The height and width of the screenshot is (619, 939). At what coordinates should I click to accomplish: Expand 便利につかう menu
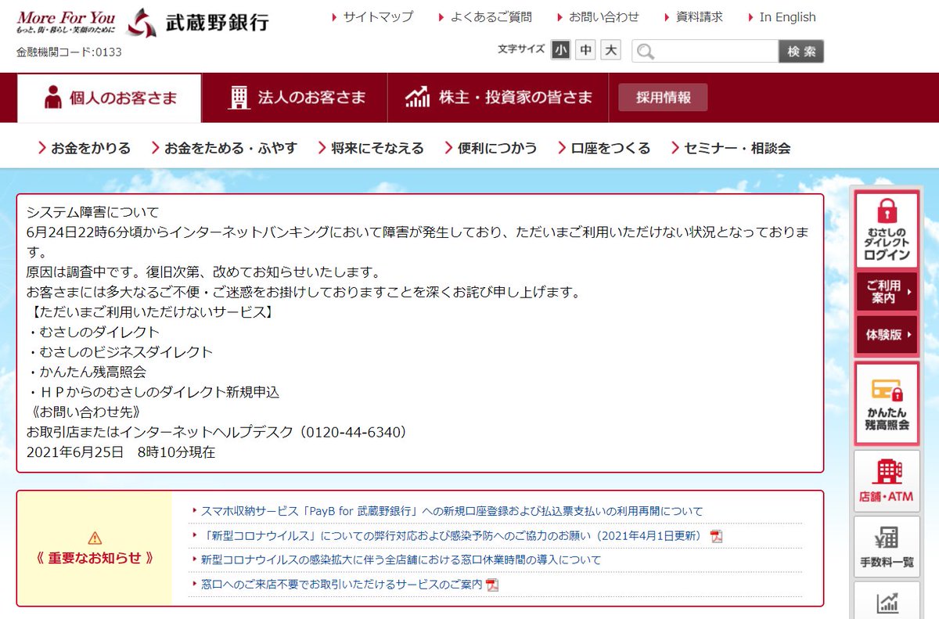(x=491, y=148)
